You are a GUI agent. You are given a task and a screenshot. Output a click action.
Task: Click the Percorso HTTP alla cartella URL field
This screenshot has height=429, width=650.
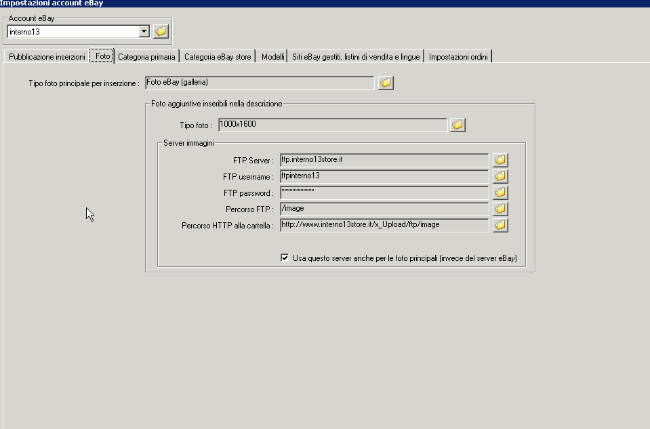[x=384, y=224]
